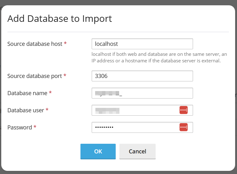Viewport: 237px width, 174px height.
Task: Click into the Database user field
Action: 142,110
